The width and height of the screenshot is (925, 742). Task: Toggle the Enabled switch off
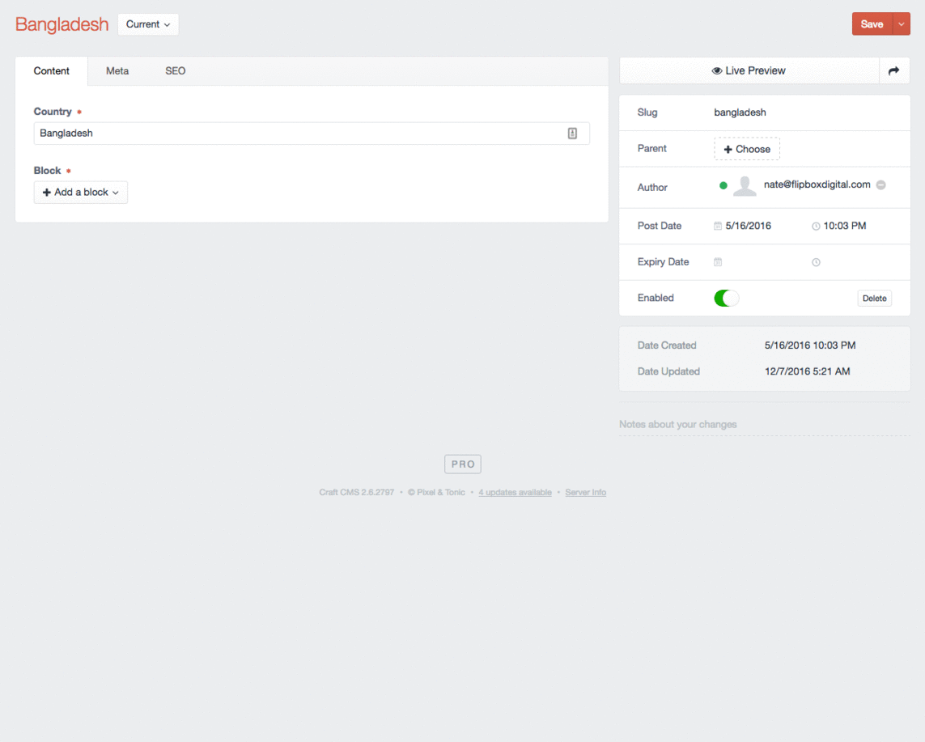pyautogui.click(x=726, y=298)
